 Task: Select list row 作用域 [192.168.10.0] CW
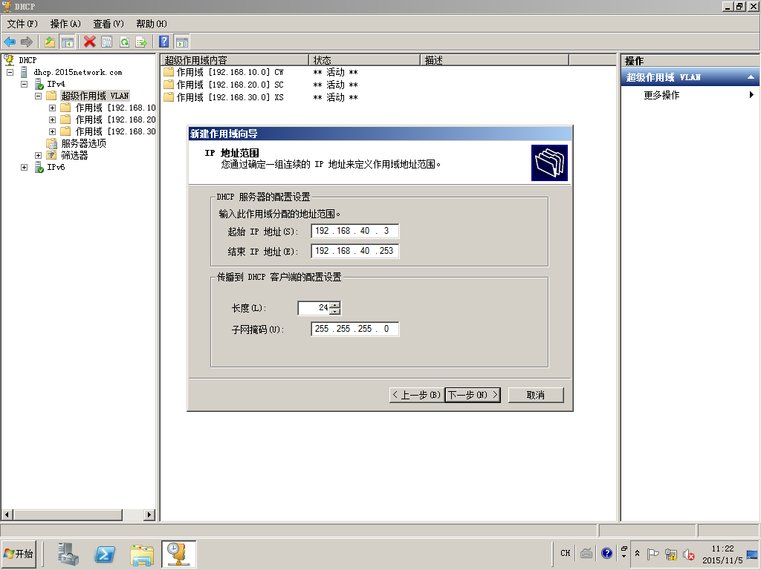point(223,72)
